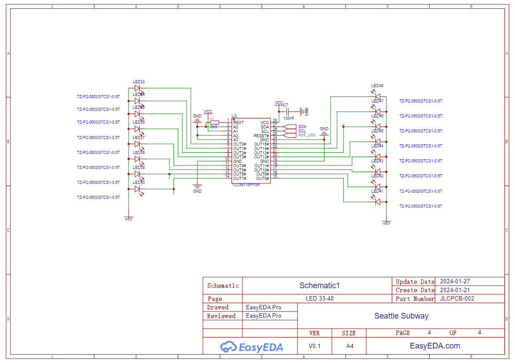The height and width of the screenshot is (363, 515).
Task: Click the LED 33-48 page name
Action: click(x=320, y=298)
